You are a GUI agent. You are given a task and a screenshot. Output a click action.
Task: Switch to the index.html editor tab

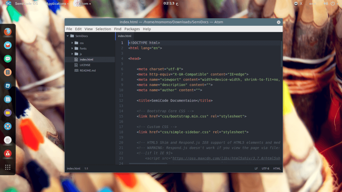click(124, 36)
